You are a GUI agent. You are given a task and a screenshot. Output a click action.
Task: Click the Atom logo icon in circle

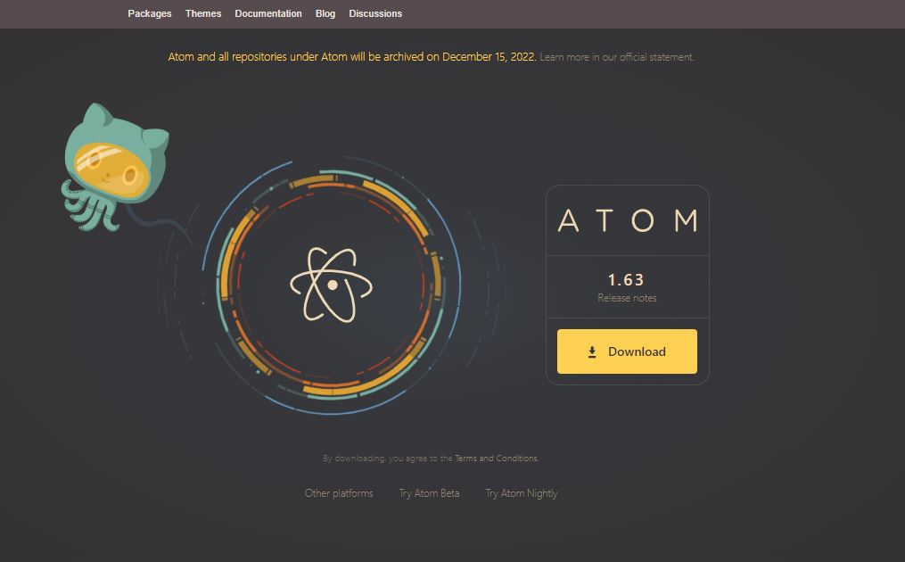[x=332, y=285]
